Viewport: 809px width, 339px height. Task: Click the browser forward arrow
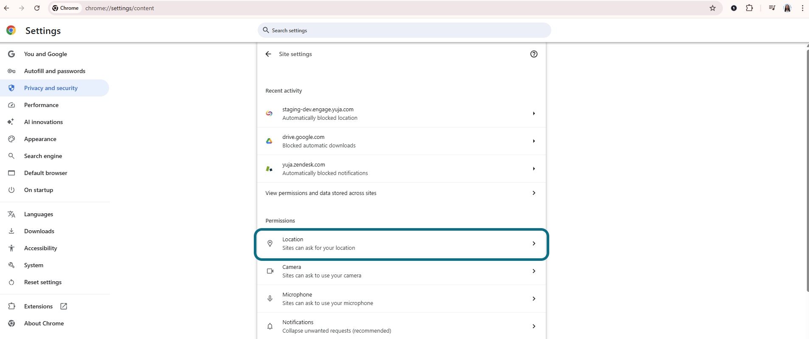coord(22,8)
